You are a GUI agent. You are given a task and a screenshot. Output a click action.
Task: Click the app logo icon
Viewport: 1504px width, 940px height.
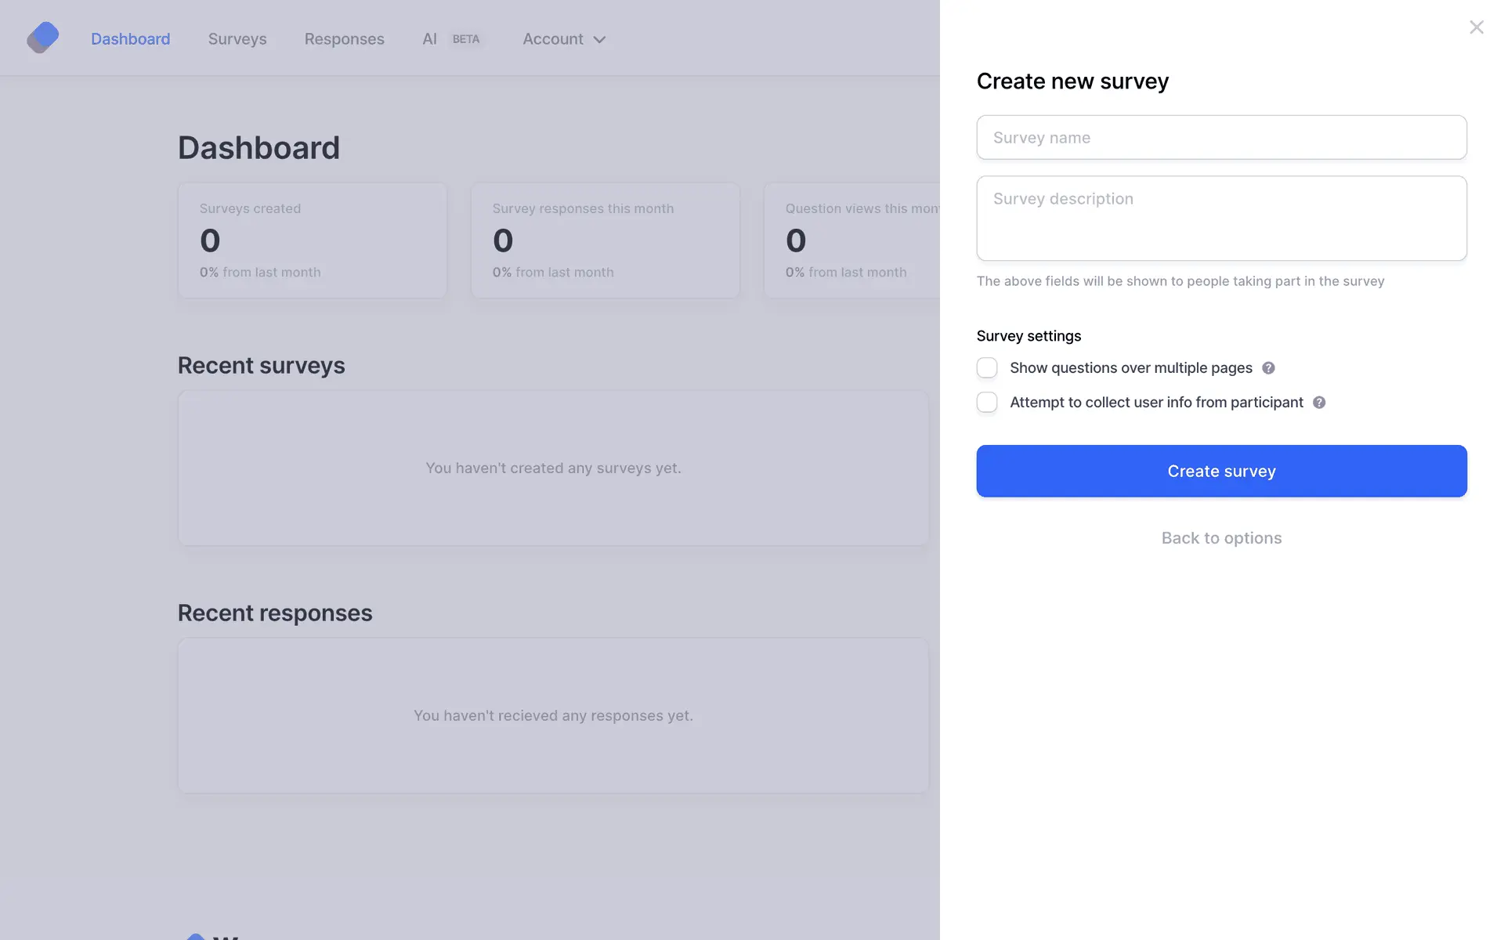(42, 38)
